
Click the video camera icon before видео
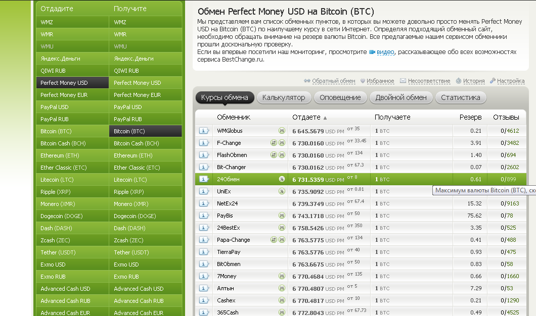click(372, 52)
